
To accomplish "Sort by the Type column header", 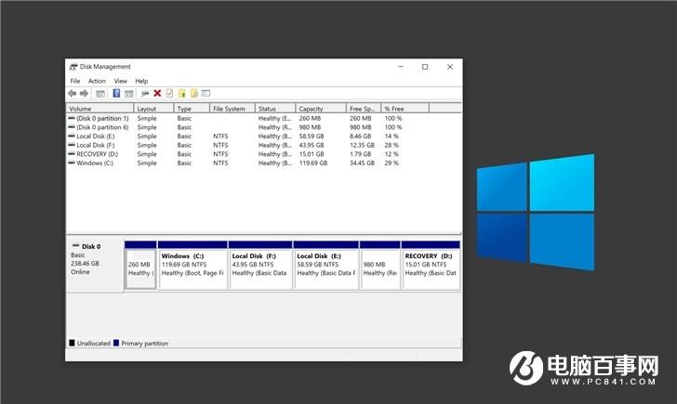I will coord(192,109).
